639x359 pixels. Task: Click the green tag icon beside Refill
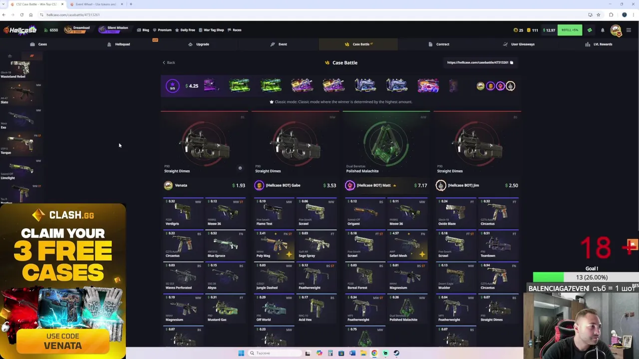(590, 30)
